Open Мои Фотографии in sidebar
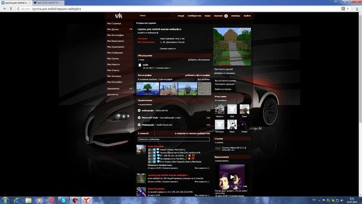 coord(115,35)
